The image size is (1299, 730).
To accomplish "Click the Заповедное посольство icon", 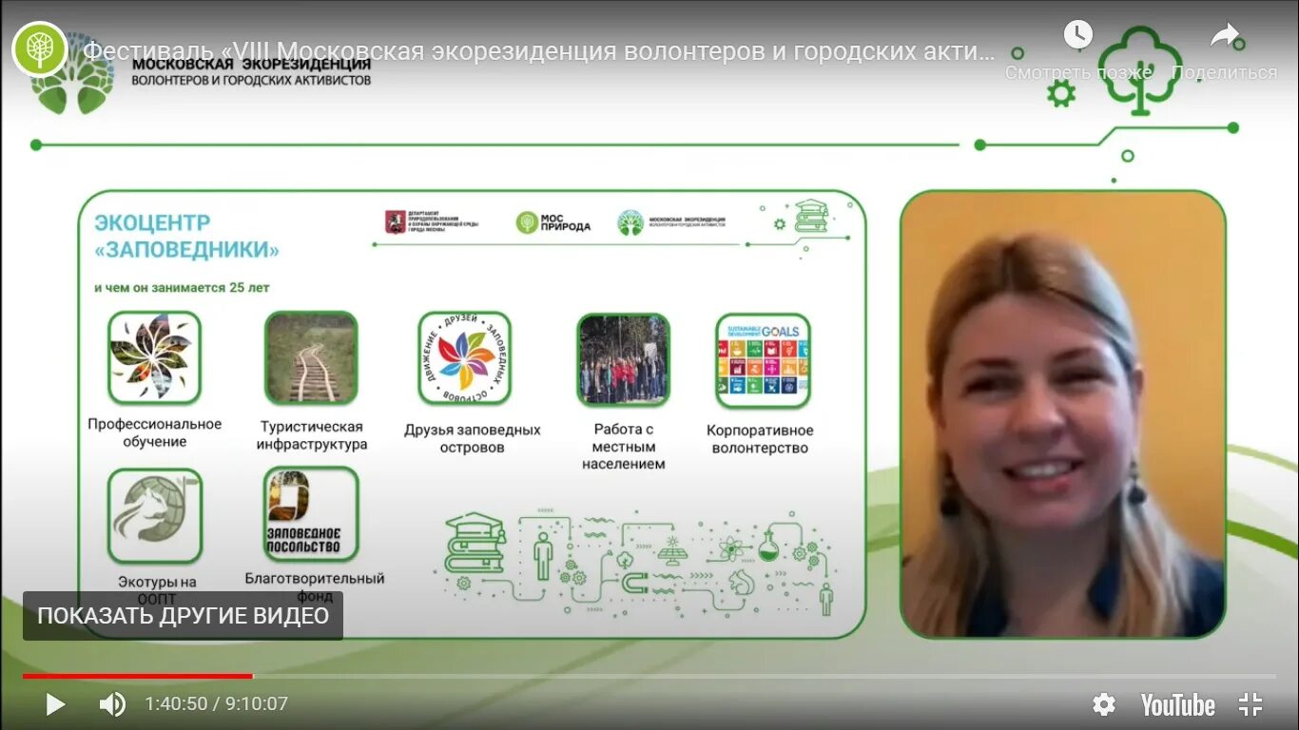I will tap(311, 514).
